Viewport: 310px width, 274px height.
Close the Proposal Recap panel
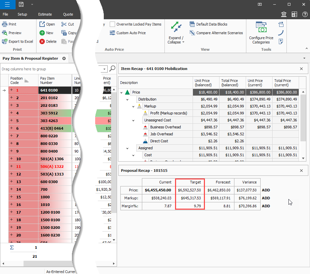[x=301, y=171]
